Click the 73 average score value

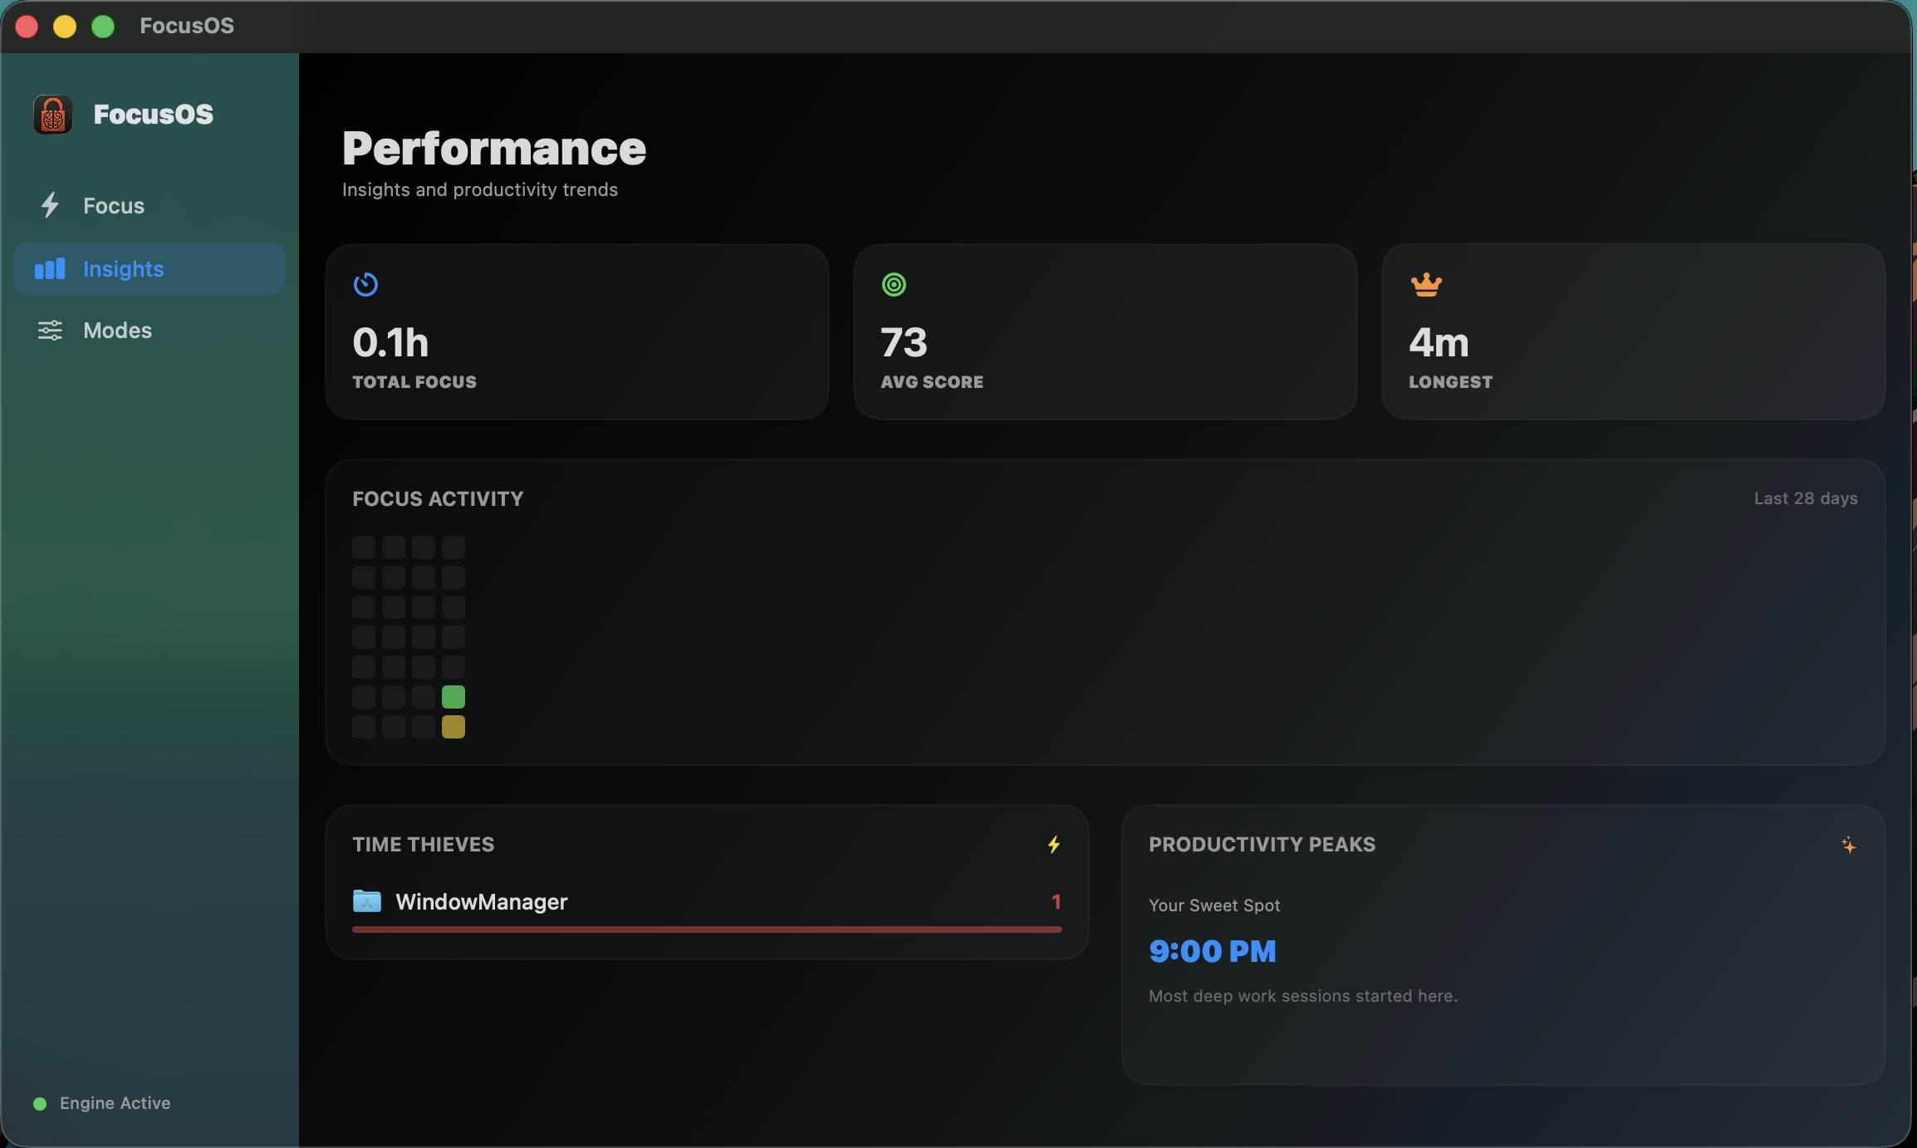[904, 342]
